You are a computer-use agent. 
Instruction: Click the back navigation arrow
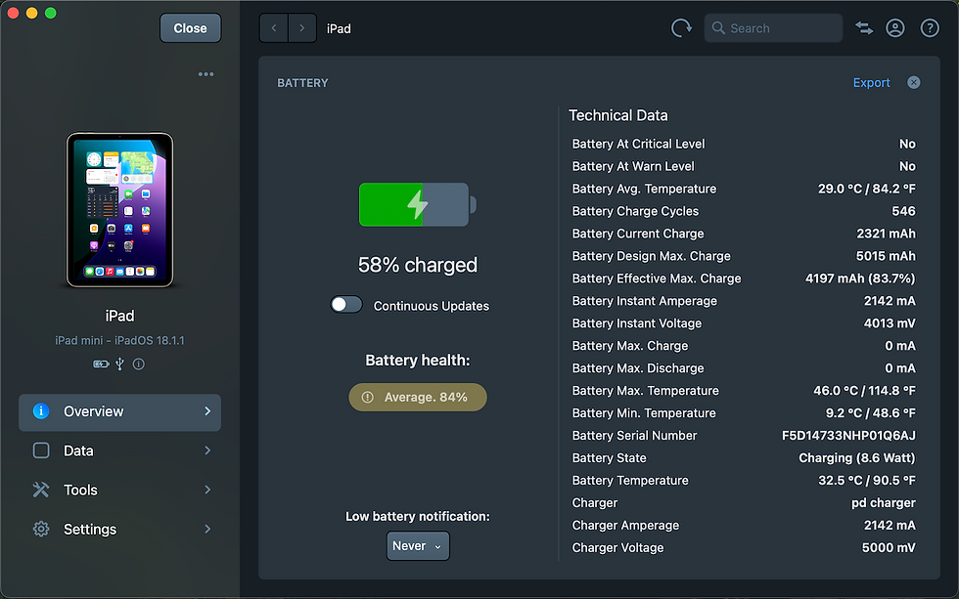[x=273, y=28]
